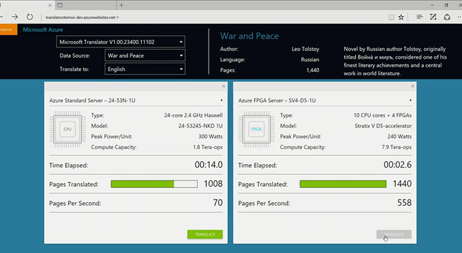The width and height of the screenshot is (462, 253).
Task: Open reading view from address bar
Action: (x=390, y=17)
